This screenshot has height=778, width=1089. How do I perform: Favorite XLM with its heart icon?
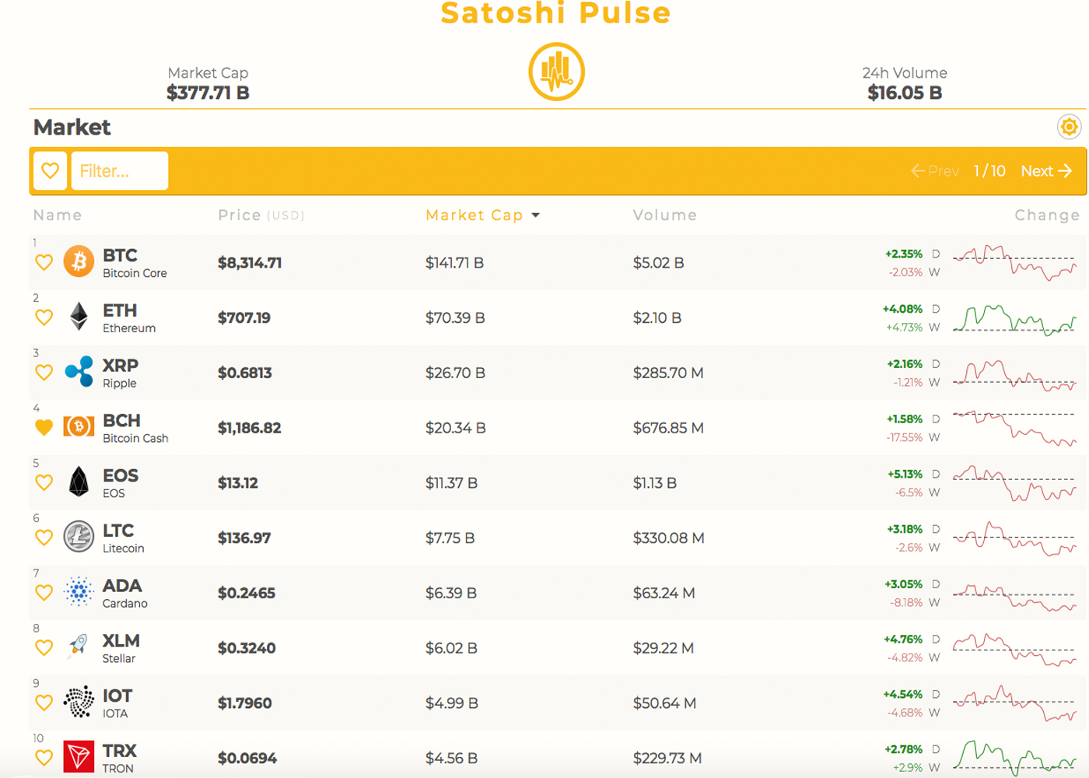[44, 648]
